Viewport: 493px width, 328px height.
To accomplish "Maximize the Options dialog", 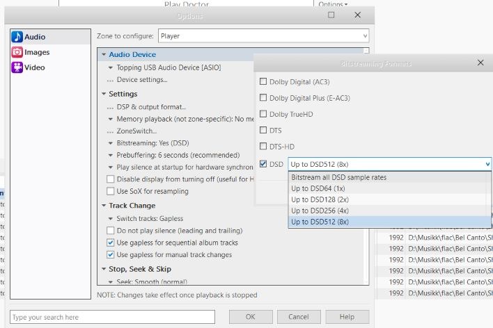I will [x=331, y=15].
